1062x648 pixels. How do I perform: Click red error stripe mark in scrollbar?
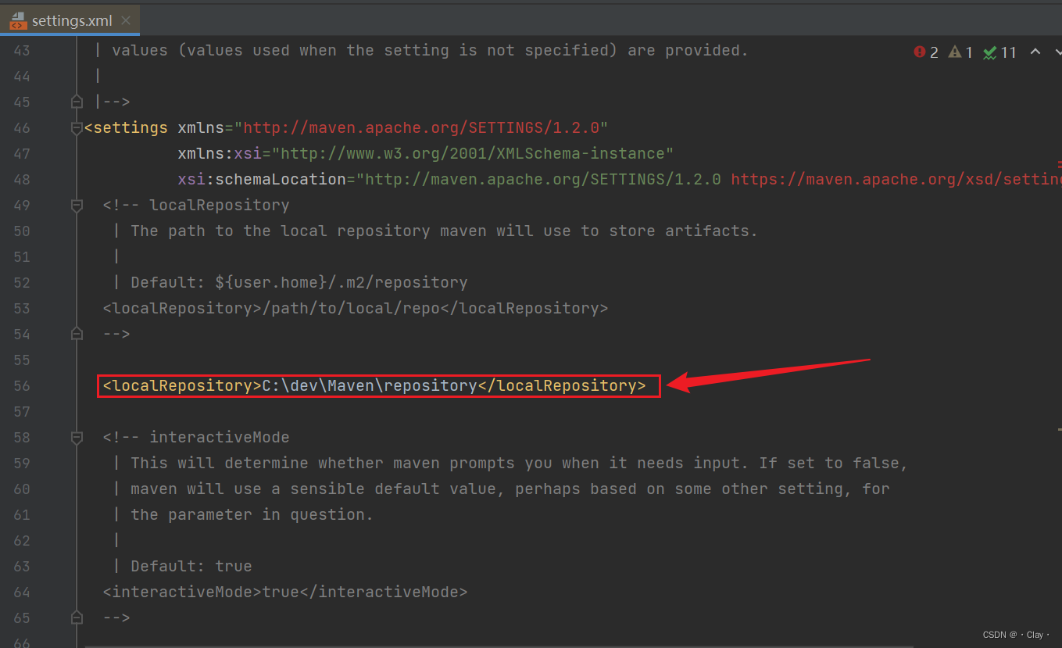[x=1060, y=165]
